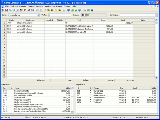Open the Favoriter menu
This screenshot has height=120, width=160.
(40, 6)
